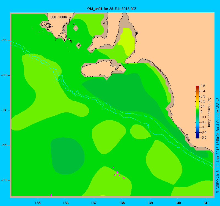Click the 139 longitude axis label
The width and height of the screenshot is (220, 206).
pos(150,203)
